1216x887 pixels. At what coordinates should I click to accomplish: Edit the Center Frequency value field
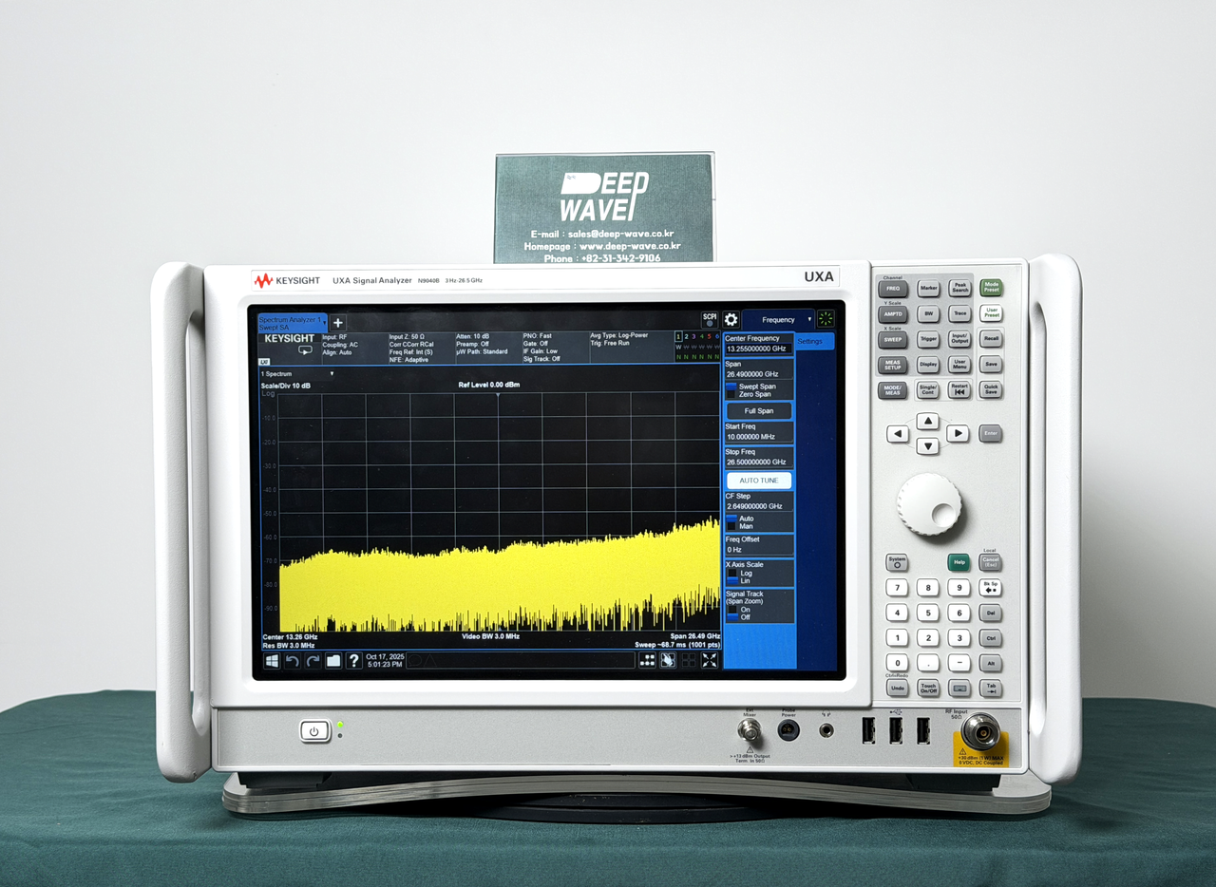click(759, 349)
